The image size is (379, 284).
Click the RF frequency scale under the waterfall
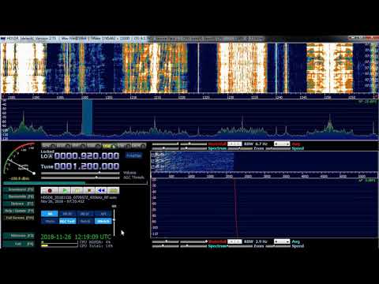pos(189,97)
